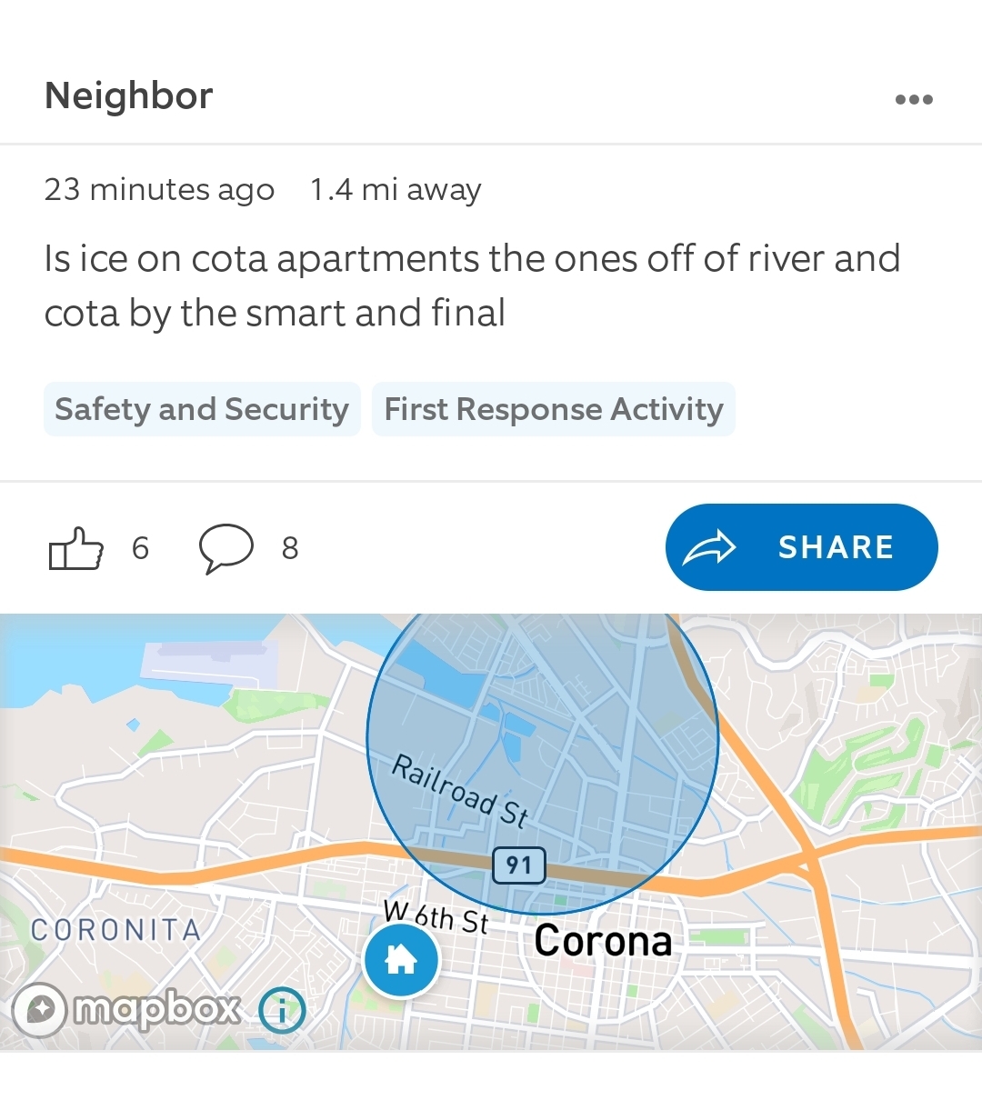This screenshot has height=1110, width=982.
Task: Click the Neighbor poster name
Action: 128,95
